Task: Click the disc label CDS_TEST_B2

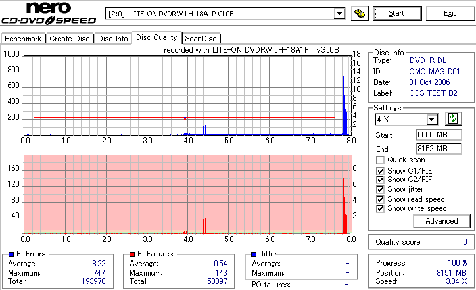Action: tap(433, 93)
